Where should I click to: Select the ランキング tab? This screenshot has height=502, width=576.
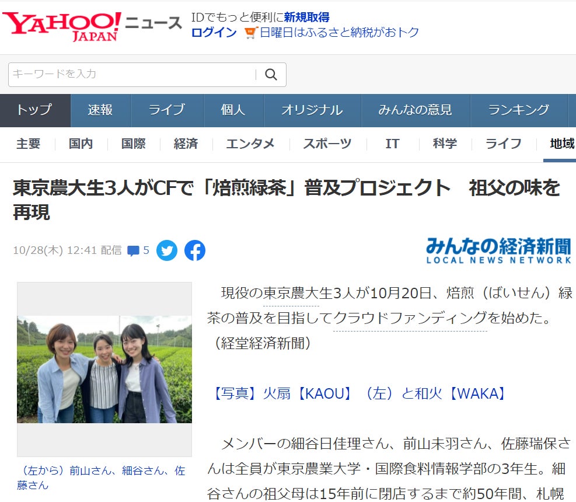point(518,110)
